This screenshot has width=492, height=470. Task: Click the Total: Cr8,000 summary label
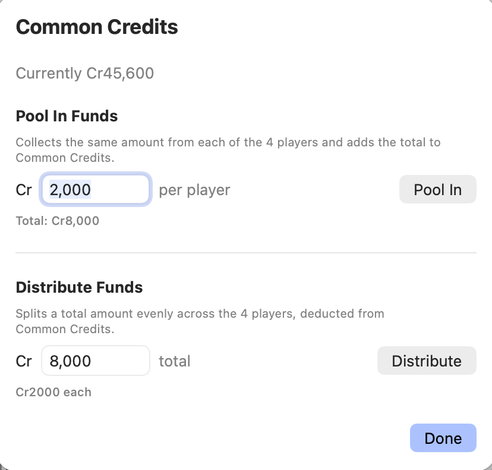click(58, 221)
